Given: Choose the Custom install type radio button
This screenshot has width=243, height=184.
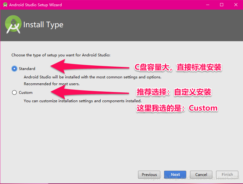Looking at the screenshot, I should [14, 93].
